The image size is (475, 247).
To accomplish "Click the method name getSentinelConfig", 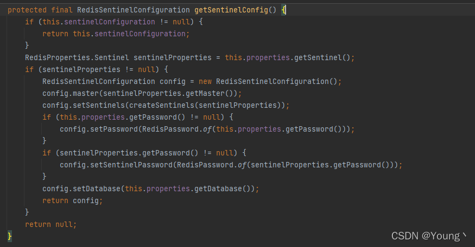I will (x=231, y=10).
